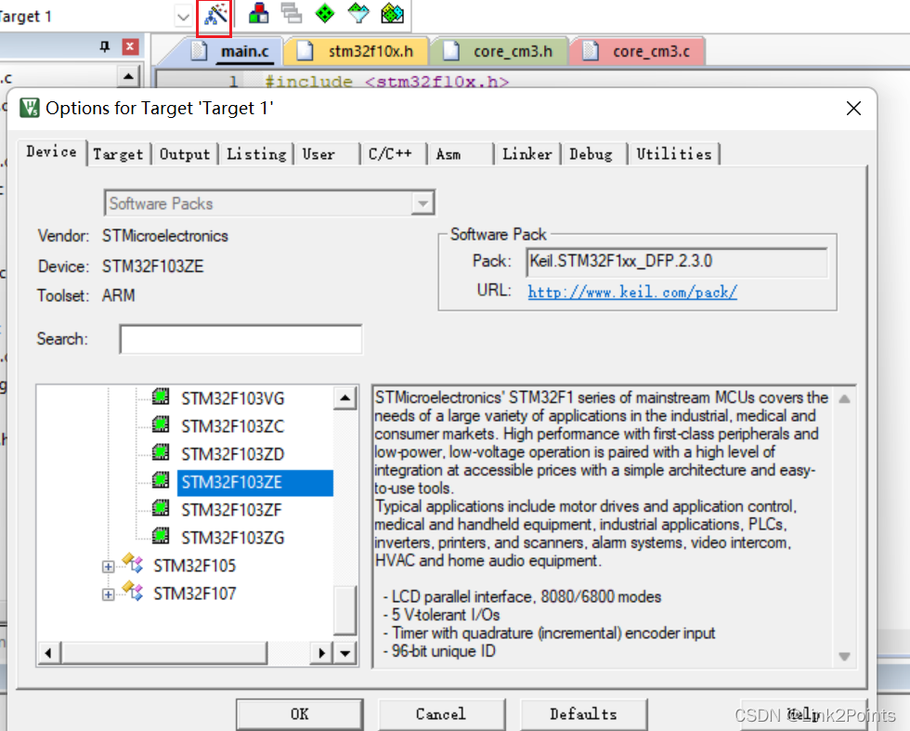Open the keil.com/pack URL link

click(632, 292)
